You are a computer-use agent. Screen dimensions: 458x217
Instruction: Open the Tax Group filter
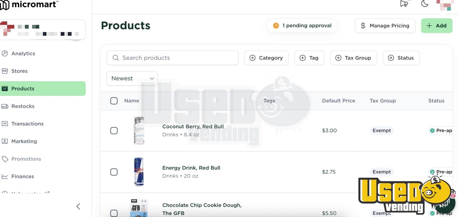(353, 58)
